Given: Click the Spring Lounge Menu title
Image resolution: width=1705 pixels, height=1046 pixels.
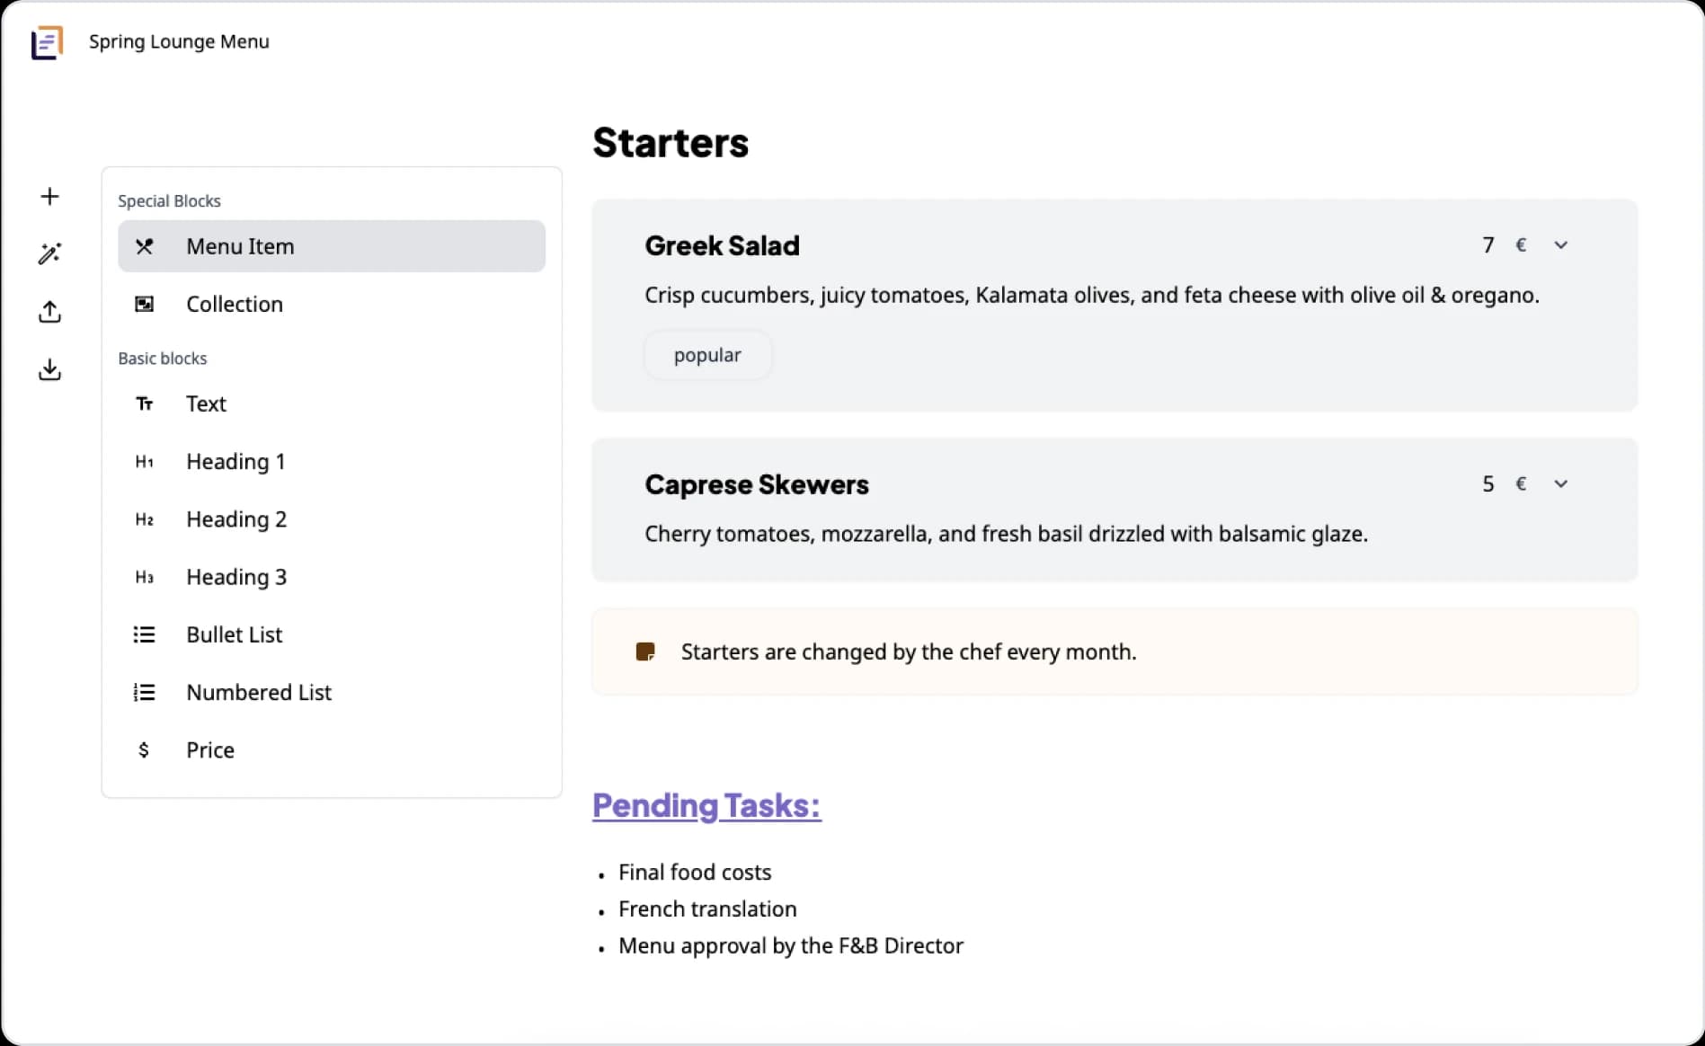Looking at the screenshot, I should pyautogui.click(x=179, y=42).
